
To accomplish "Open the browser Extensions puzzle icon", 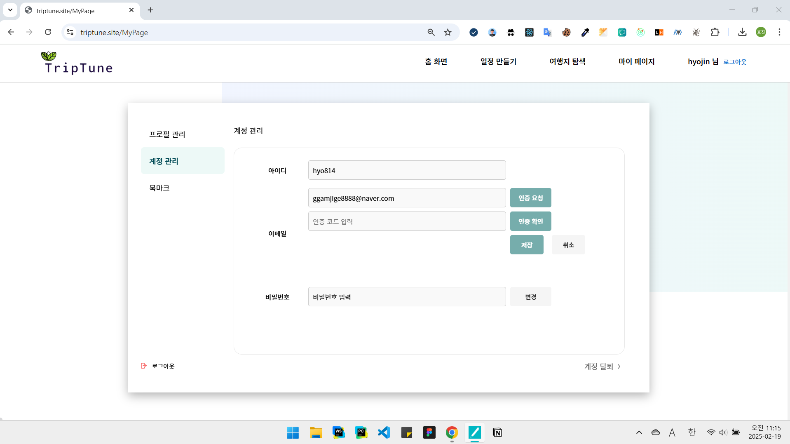I will coord(715,32).
